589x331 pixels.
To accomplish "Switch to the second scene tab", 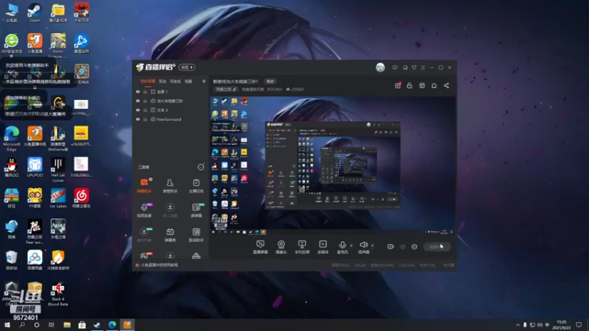I will point(162,81).
